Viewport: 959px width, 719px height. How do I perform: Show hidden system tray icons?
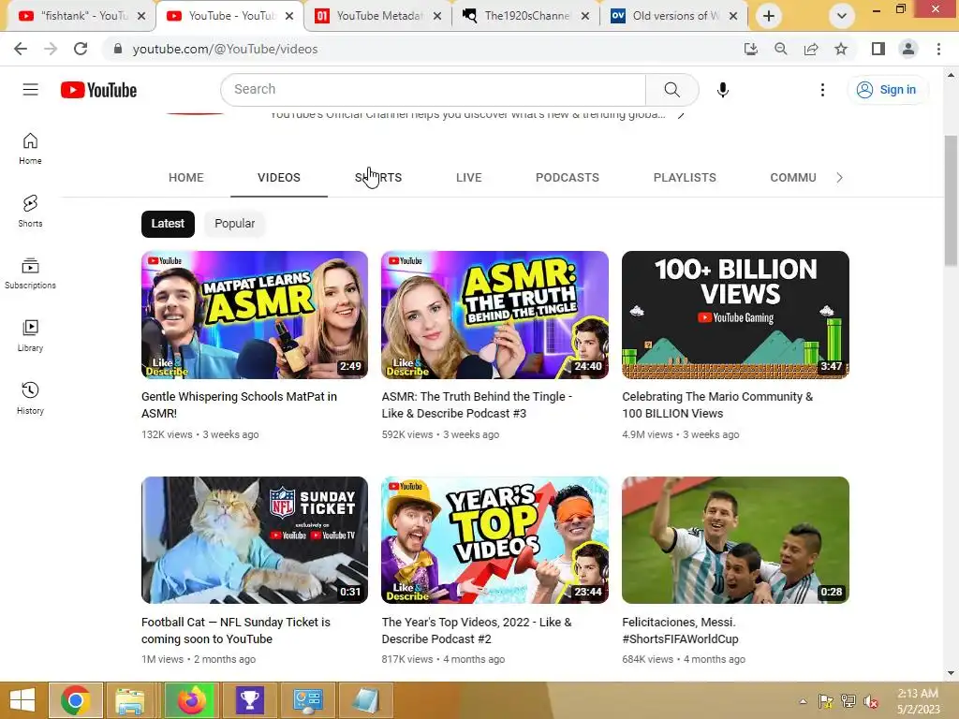click(x=803, y=701)
